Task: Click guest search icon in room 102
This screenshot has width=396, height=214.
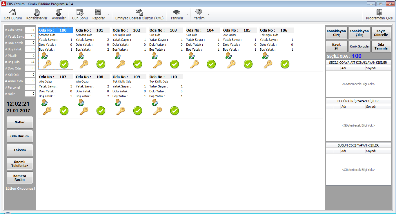Action: pos(118,56)
